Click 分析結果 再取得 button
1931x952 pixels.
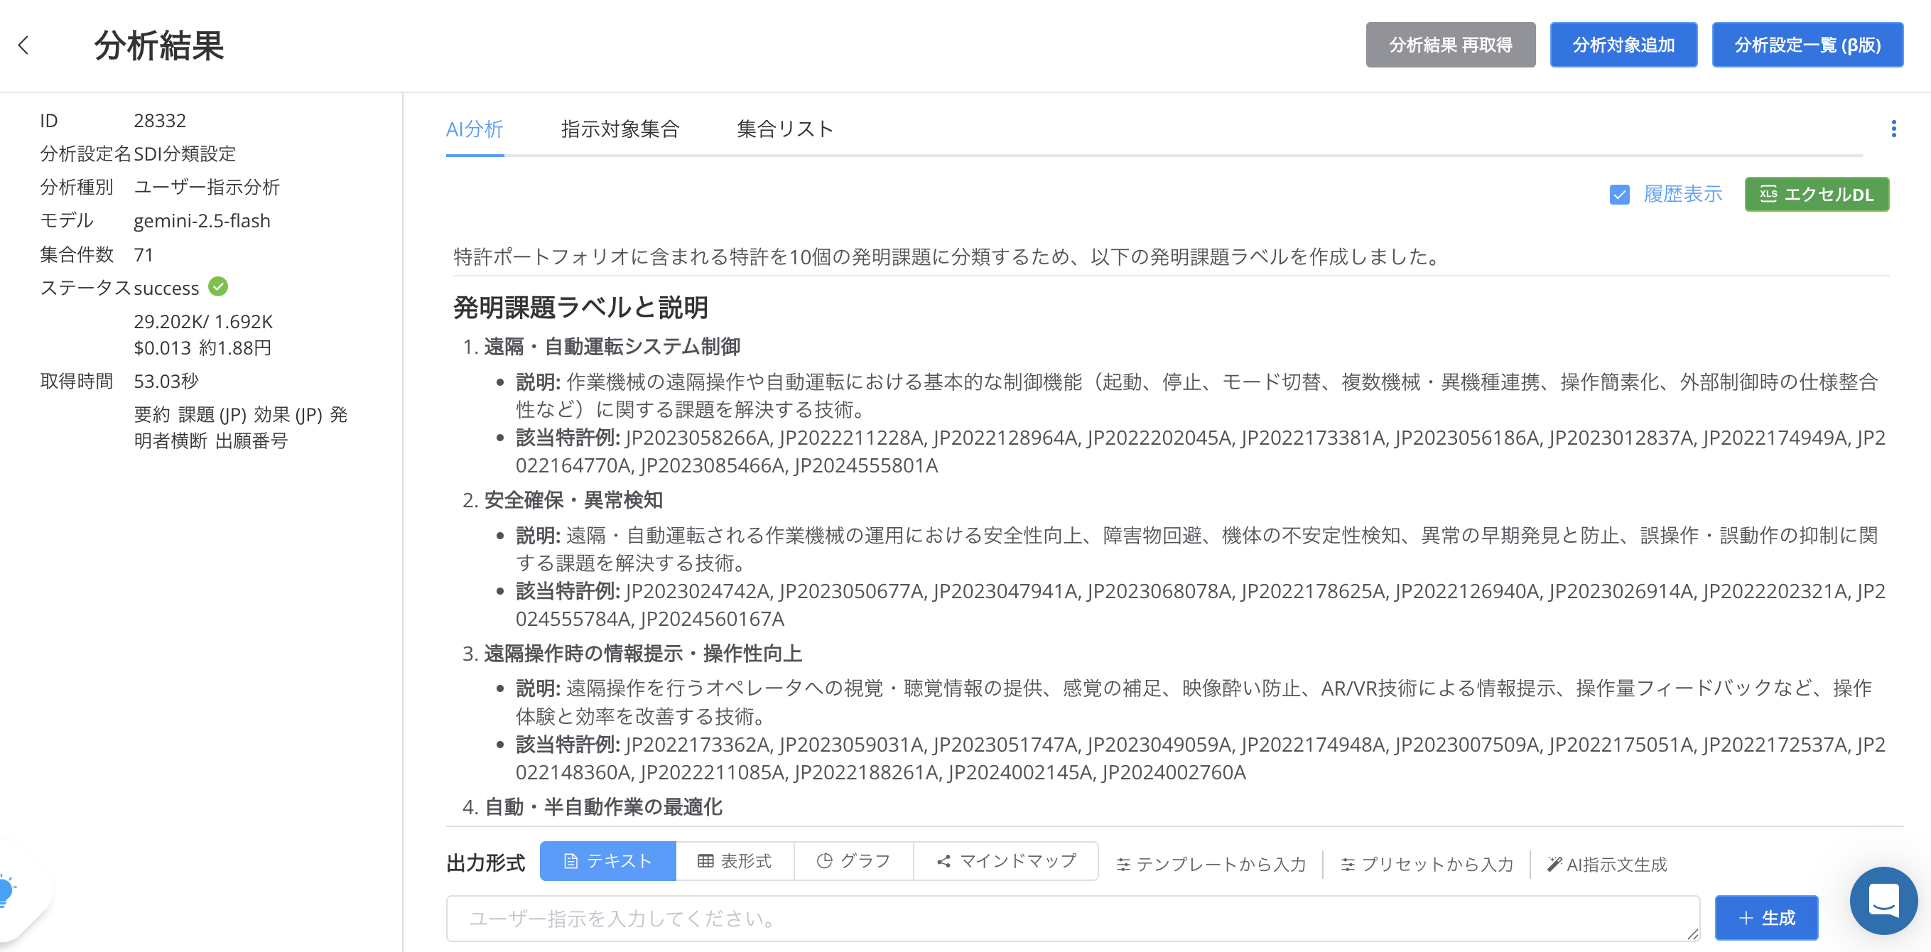point(1450,45)
